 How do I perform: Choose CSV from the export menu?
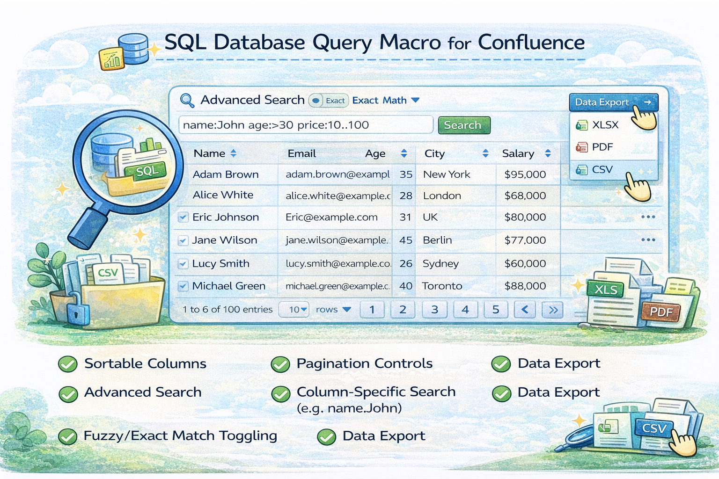tap(614, 169)
